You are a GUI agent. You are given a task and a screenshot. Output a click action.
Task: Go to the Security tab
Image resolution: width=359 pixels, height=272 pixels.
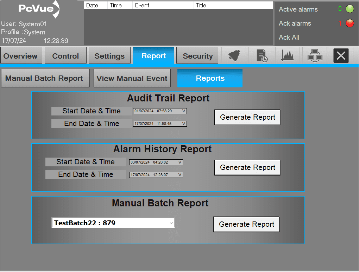(197, 56)
